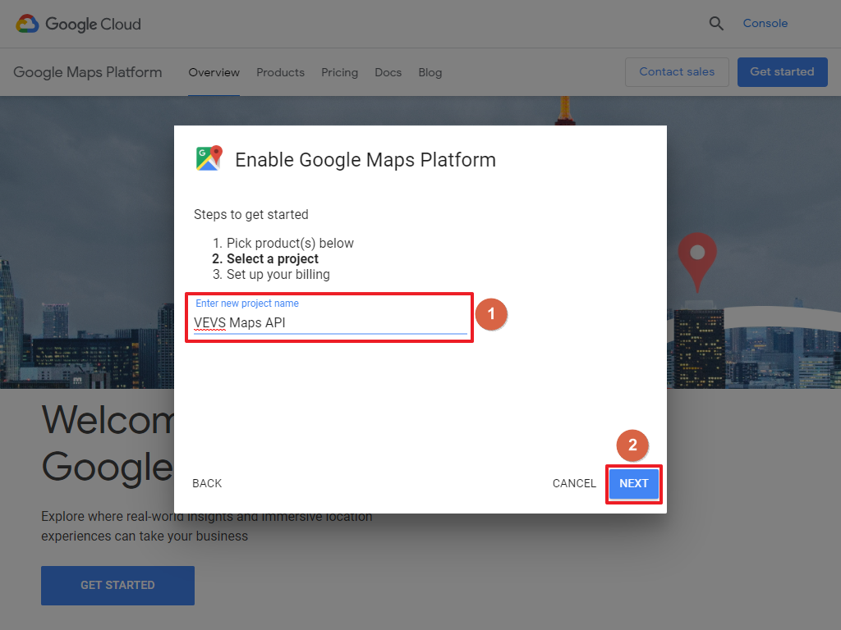The image size is (841, 630).
Task: Click the Contact sales button
Action: pyautogui.click(x=677, y=72)
